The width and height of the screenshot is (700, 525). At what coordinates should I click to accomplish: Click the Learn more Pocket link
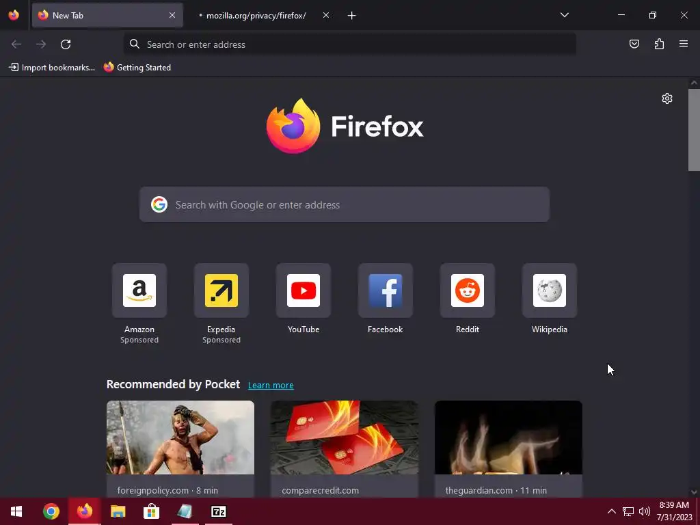(271, 386)
